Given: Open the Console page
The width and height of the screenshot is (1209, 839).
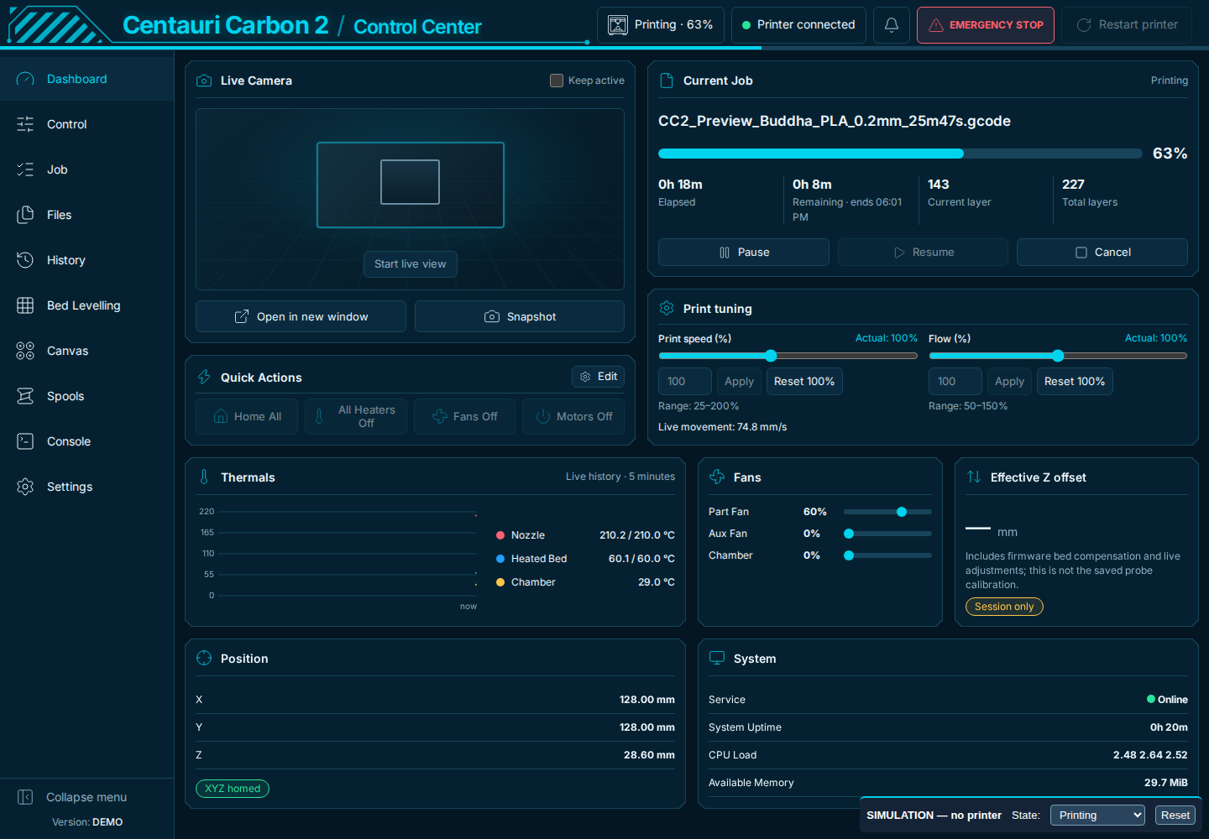Looking at the screenshot, I should click(87, 441).
